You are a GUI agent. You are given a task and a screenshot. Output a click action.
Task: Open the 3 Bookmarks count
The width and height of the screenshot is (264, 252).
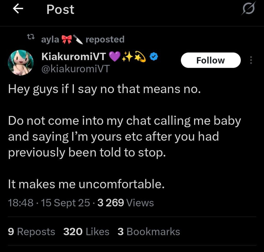click(x=149, y=232)
